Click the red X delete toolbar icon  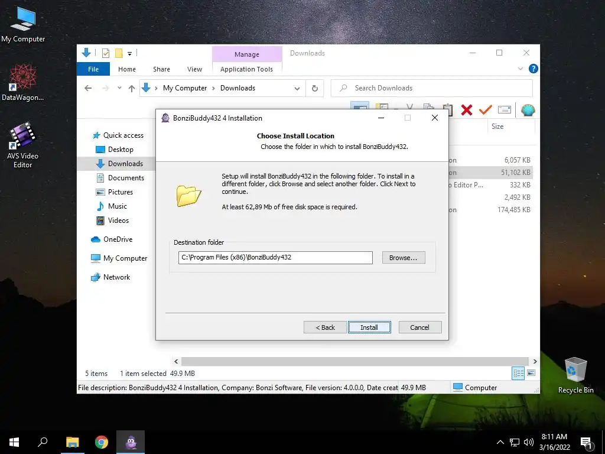coord(467,110)
